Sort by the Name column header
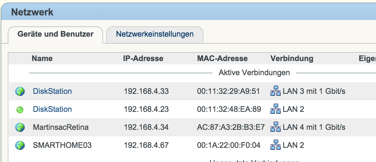The height and width of the screenshot is (162, 376). point(42,59)
